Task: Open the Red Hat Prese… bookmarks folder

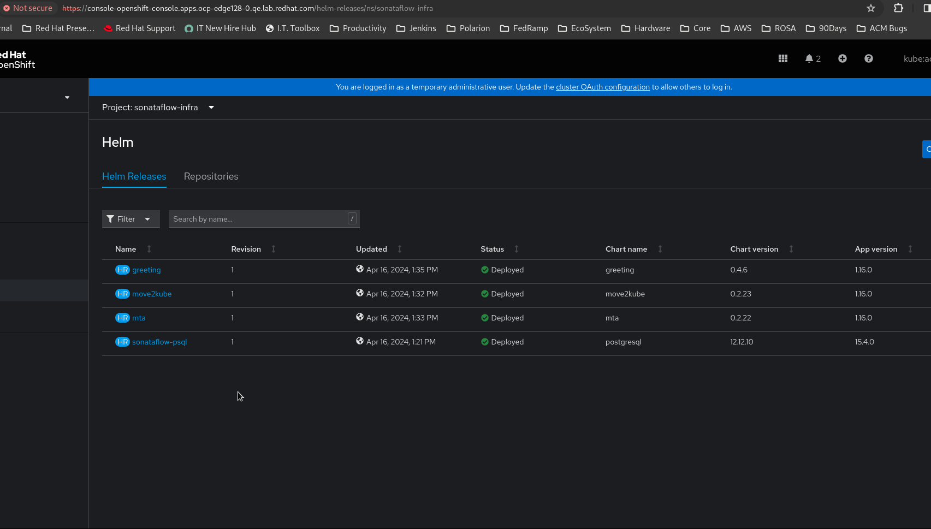Action: (58, 28)
